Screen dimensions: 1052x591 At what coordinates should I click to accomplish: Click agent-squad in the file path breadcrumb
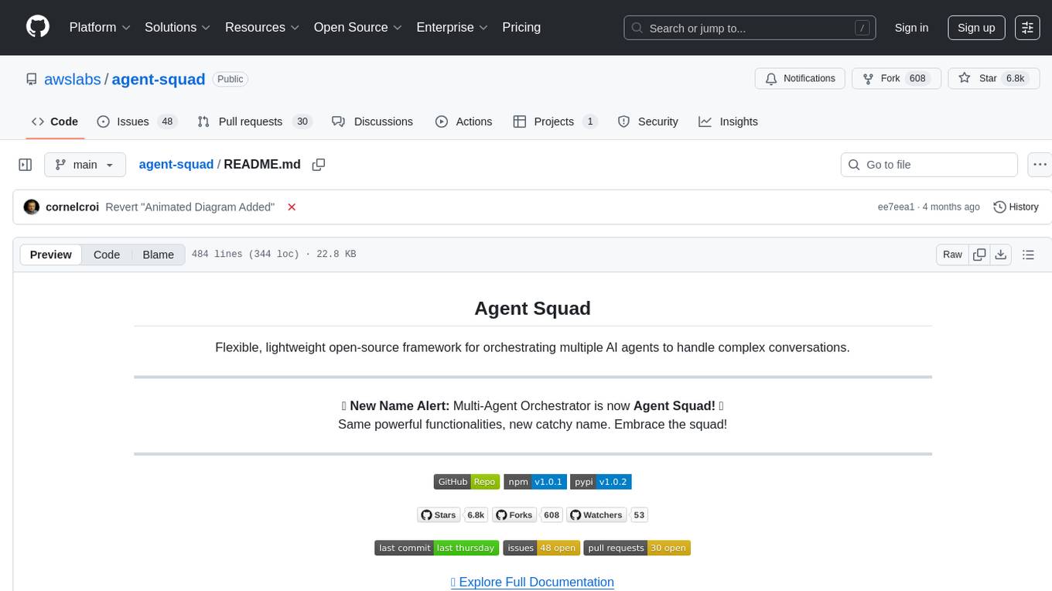tap(176, 164)
